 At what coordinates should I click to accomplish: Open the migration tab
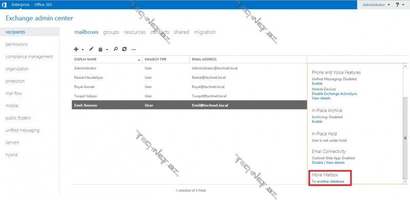(205, 32)
